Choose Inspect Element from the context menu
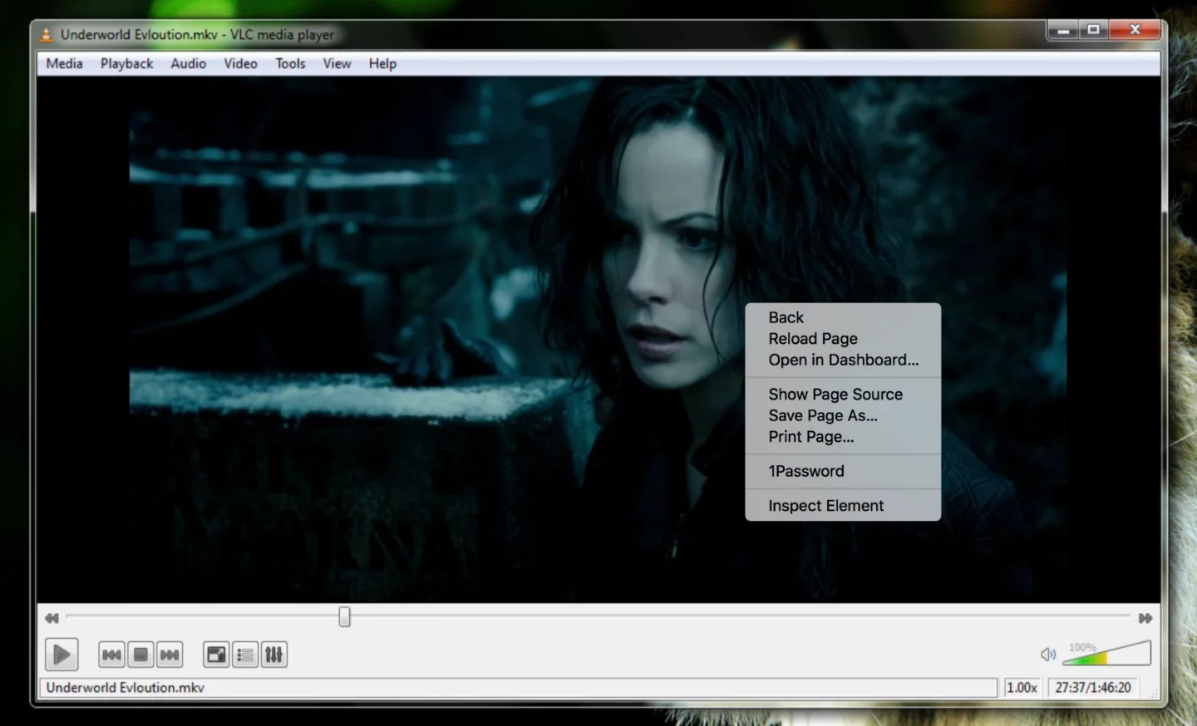Screen dimensions: 1197x726 tap(825, 505)
